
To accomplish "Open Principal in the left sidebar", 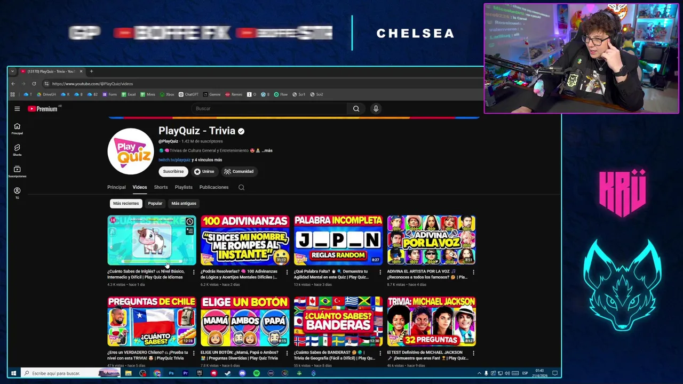I will [17, 129].
